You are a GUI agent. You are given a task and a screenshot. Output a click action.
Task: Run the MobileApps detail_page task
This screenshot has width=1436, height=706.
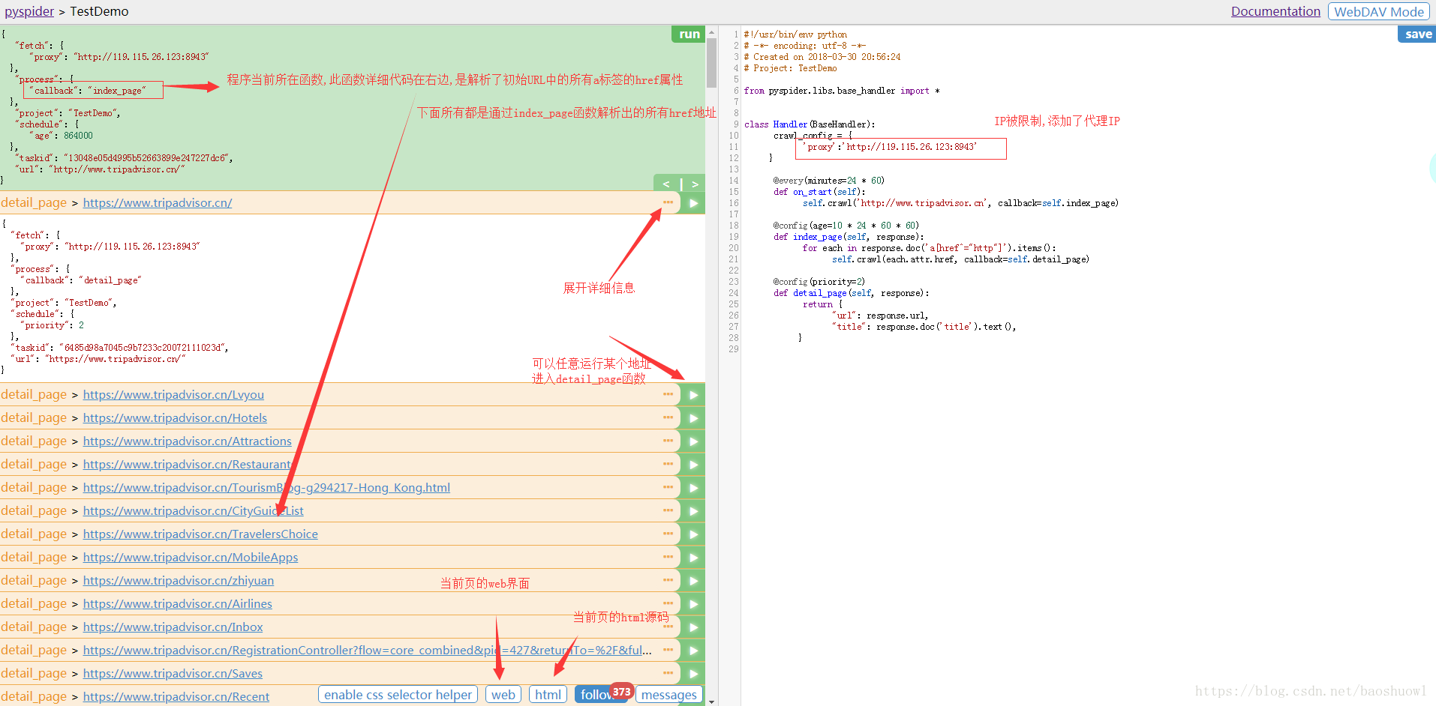pos(692,557)
